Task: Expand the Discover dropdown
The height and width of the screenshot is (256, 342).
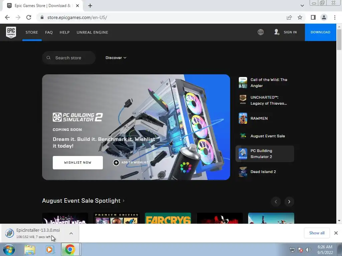Action: tap(116, 58)
